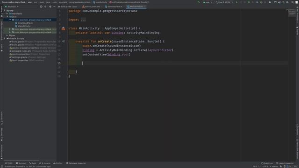This screenshot has height=168, width=299.
Task: Click the 4 spaces indent status entry
Action: tap(274, 167)
